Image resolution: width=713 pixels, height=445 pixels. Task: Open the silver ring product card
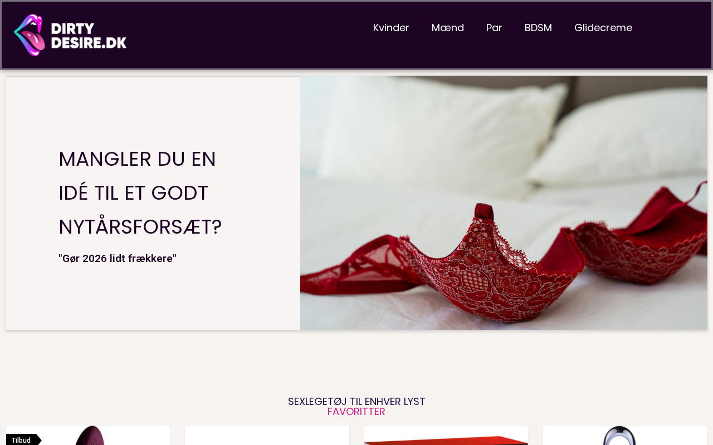pyautogui.click(x=625, y=436)
